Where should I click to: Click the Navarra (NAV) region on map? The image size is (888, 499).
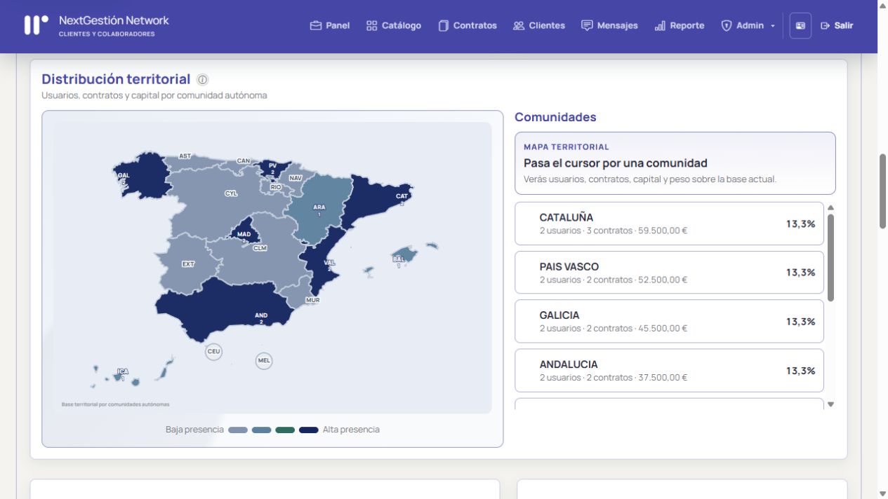(296, 178)
